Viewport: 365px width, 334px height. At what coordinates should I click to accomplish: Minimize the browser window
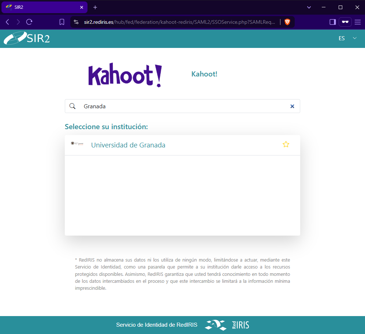click(x=324, y=7)
